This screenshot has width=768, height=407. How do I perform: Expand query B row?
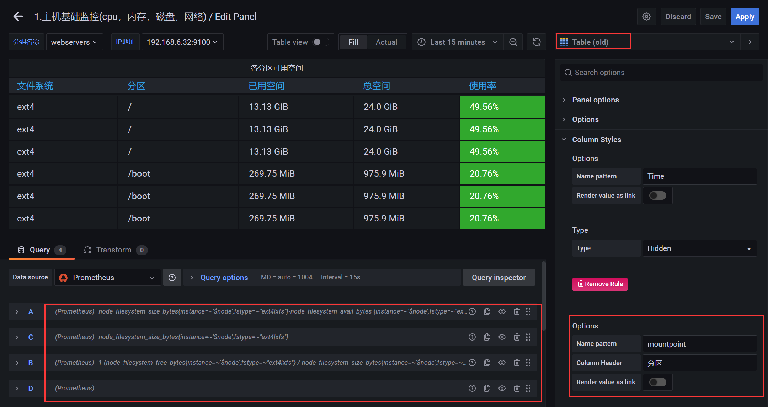tap(17, 363)
